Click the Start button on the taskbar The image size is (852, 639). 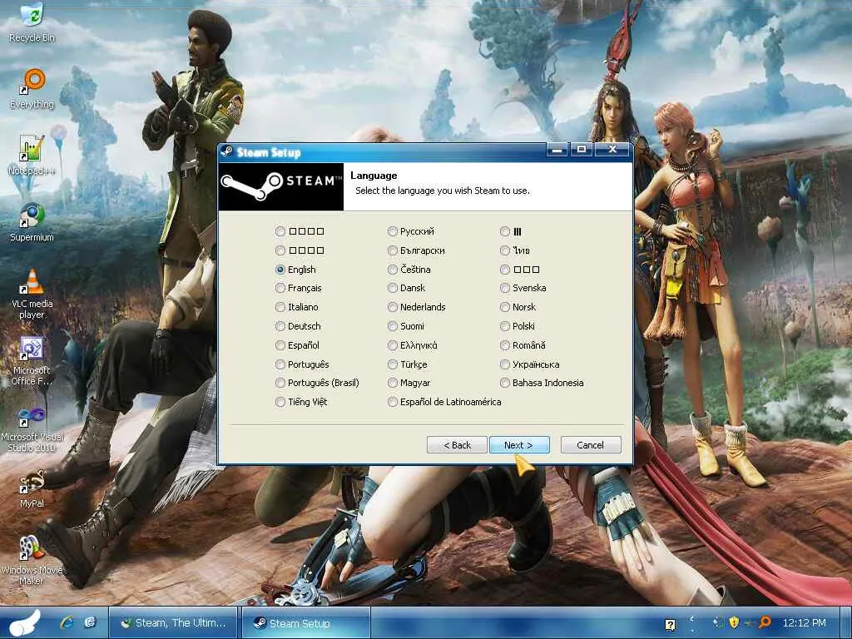tap(24, 622)
